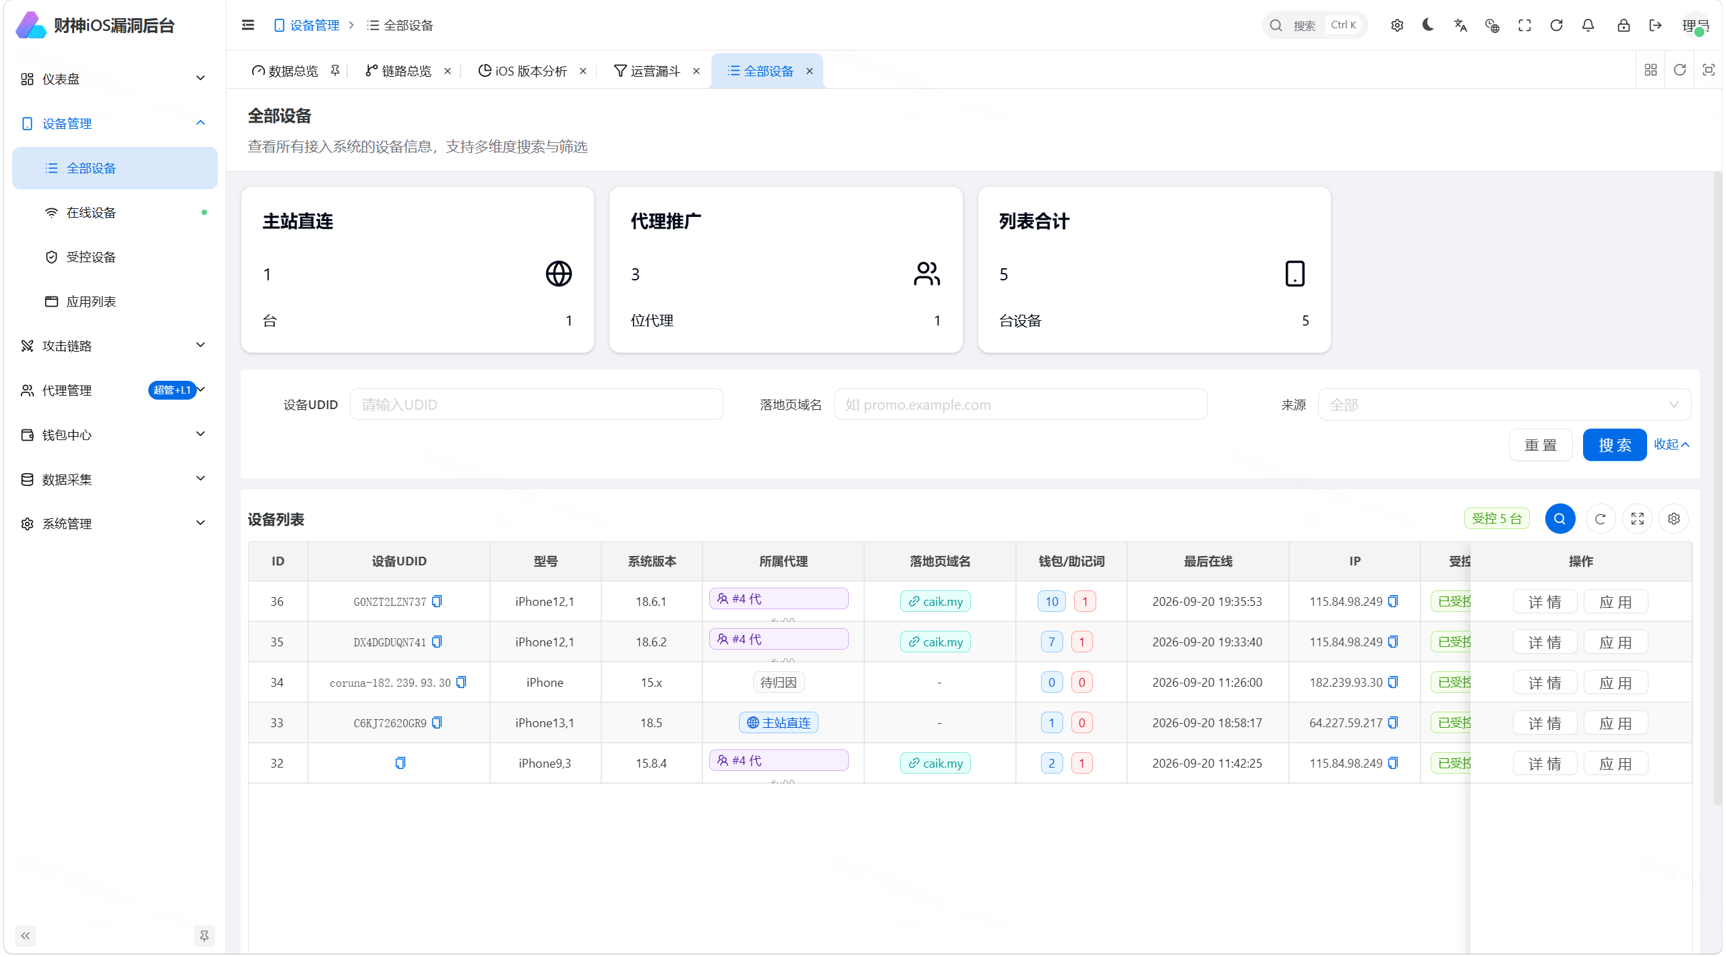Expand the 攻击链路 menu
This screenshot has height=957, width=1726.
(114, 346)
